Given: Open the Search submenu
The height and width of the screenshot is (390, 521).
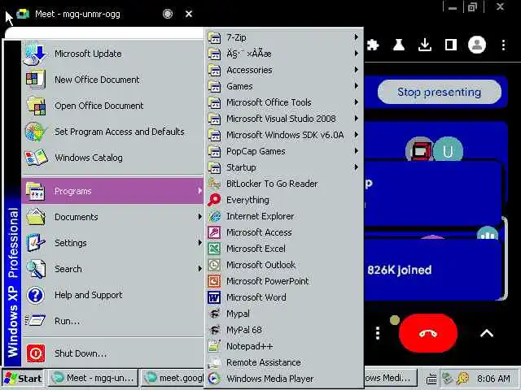Looking at the screenshot, I should coord(112,269).
